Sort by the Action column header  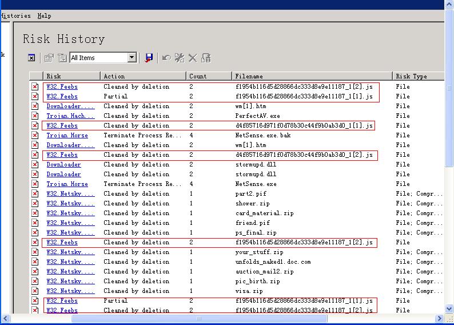click(143, 76)
